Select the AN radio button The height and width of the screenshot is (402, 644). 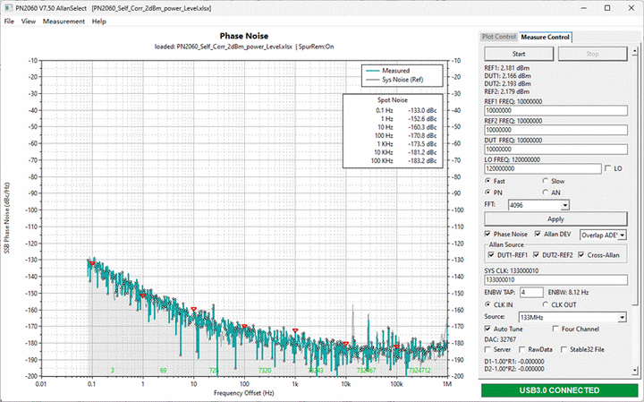coord(546,192)
